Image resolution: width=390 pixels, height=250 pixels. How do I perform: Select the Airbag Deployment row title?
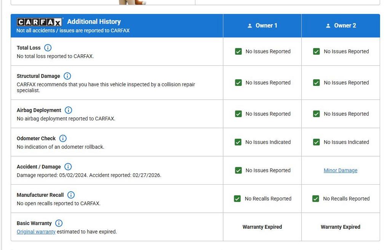(39, 110)
